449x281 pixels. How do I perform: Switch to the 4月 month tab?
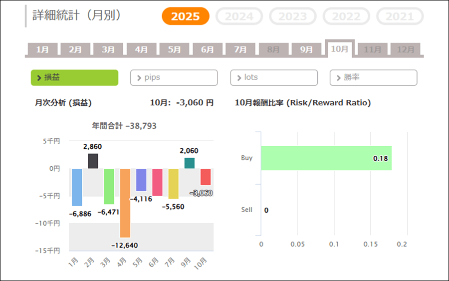pos(141,49)
